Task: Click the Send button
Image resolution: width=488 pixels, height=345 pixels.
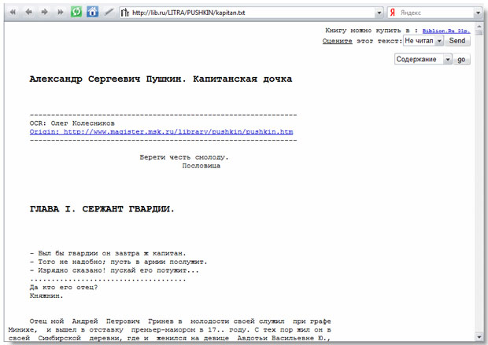Action: coord(457,41)
